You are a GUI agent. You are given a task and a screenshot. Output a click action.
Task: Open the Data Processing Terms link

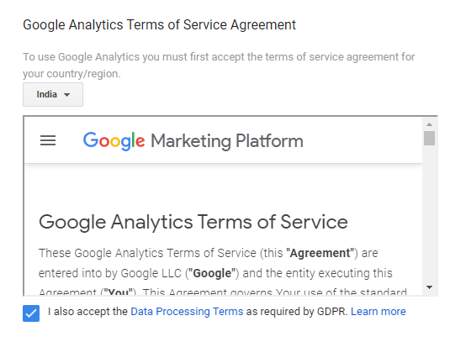pos(187,311)
